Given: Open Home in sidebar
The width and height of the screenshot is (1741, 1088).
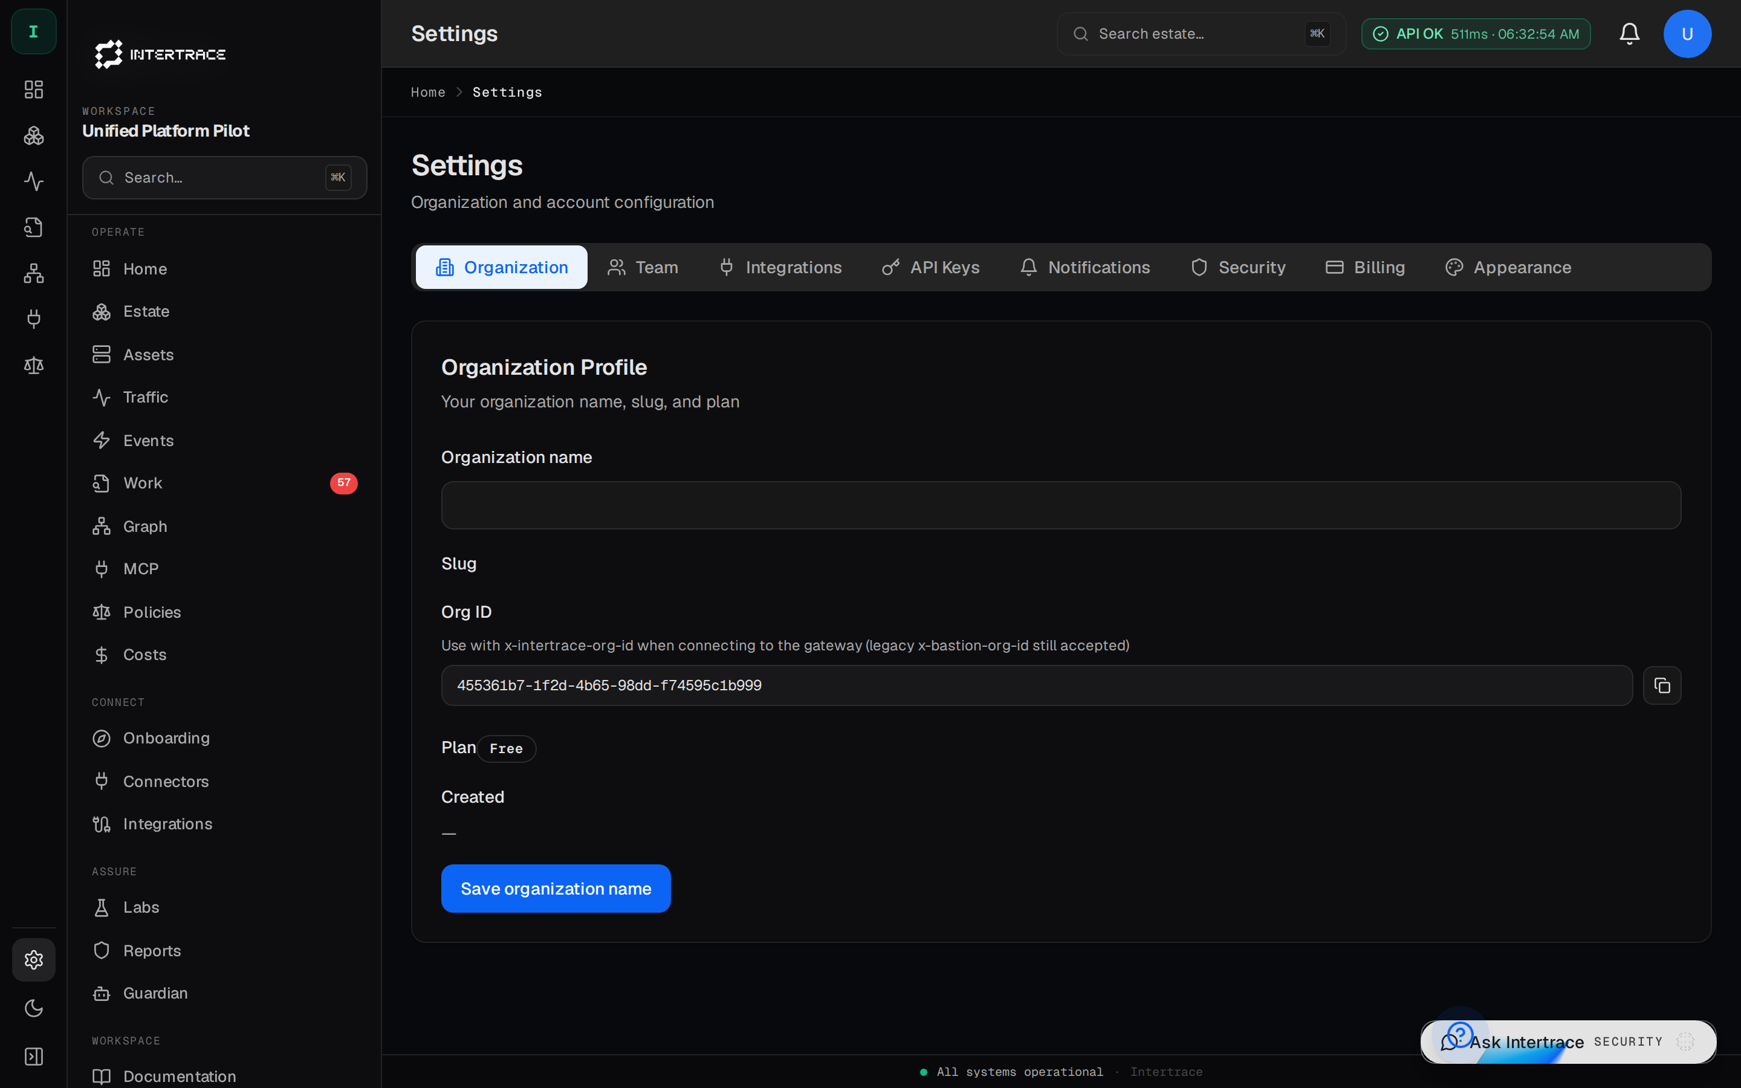Looking at the screenshot, I should click(224, 269).
